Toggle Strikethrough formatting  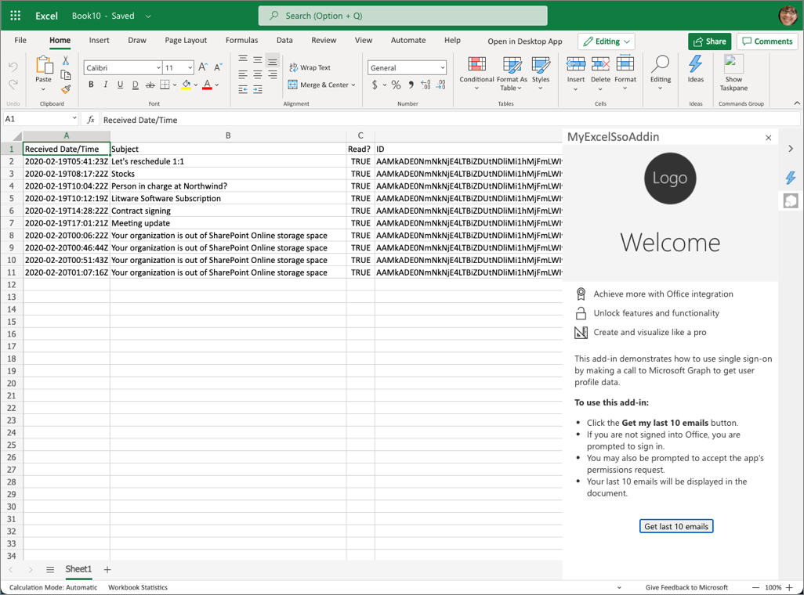coord(150,85)
